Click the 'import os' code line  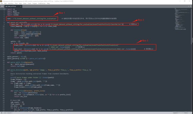11,9
